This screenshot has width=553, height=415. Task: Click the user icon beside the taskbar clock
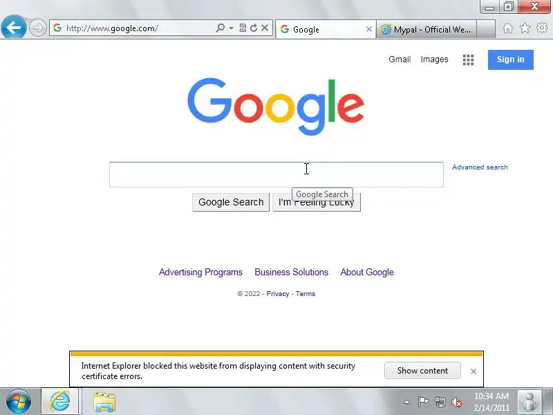coord(529,402)
